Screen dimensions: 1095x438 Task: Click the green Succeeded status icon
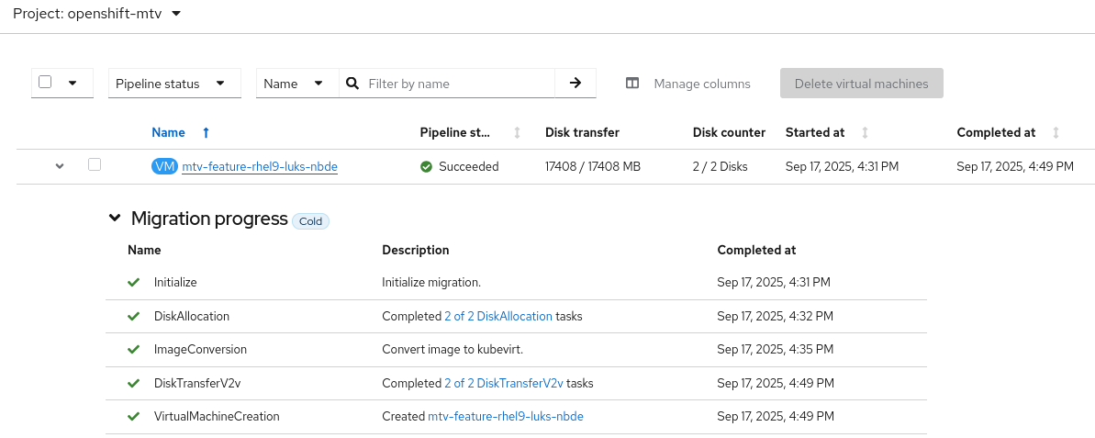[x=426, y=167]
